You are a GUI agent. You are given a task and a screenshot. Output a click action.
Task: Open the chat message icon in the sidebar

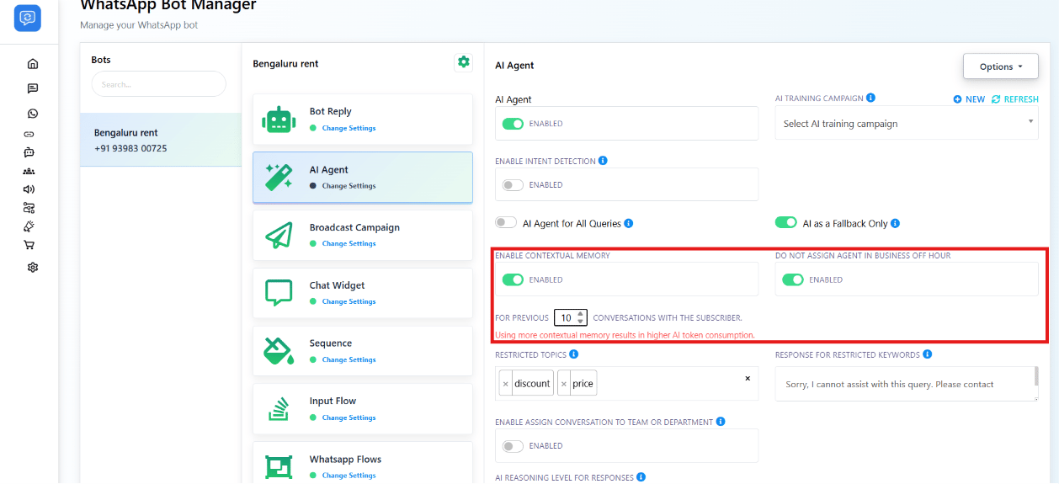[33, 88]
